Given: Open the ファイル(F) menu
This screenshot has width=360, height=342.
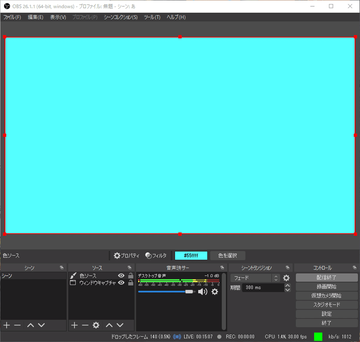Looking at the screenshot, I should click(12, 17).
